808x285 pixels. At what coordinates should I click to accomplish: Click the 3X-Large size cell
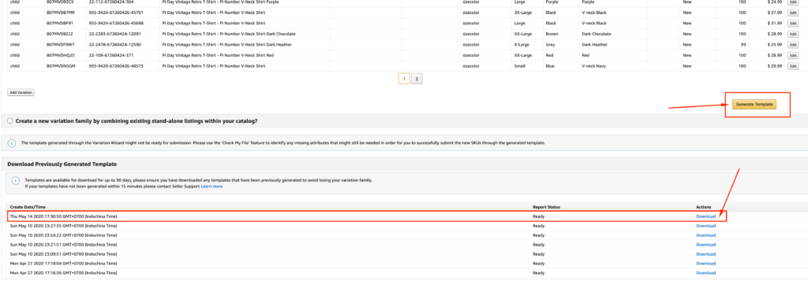point(523,13)
